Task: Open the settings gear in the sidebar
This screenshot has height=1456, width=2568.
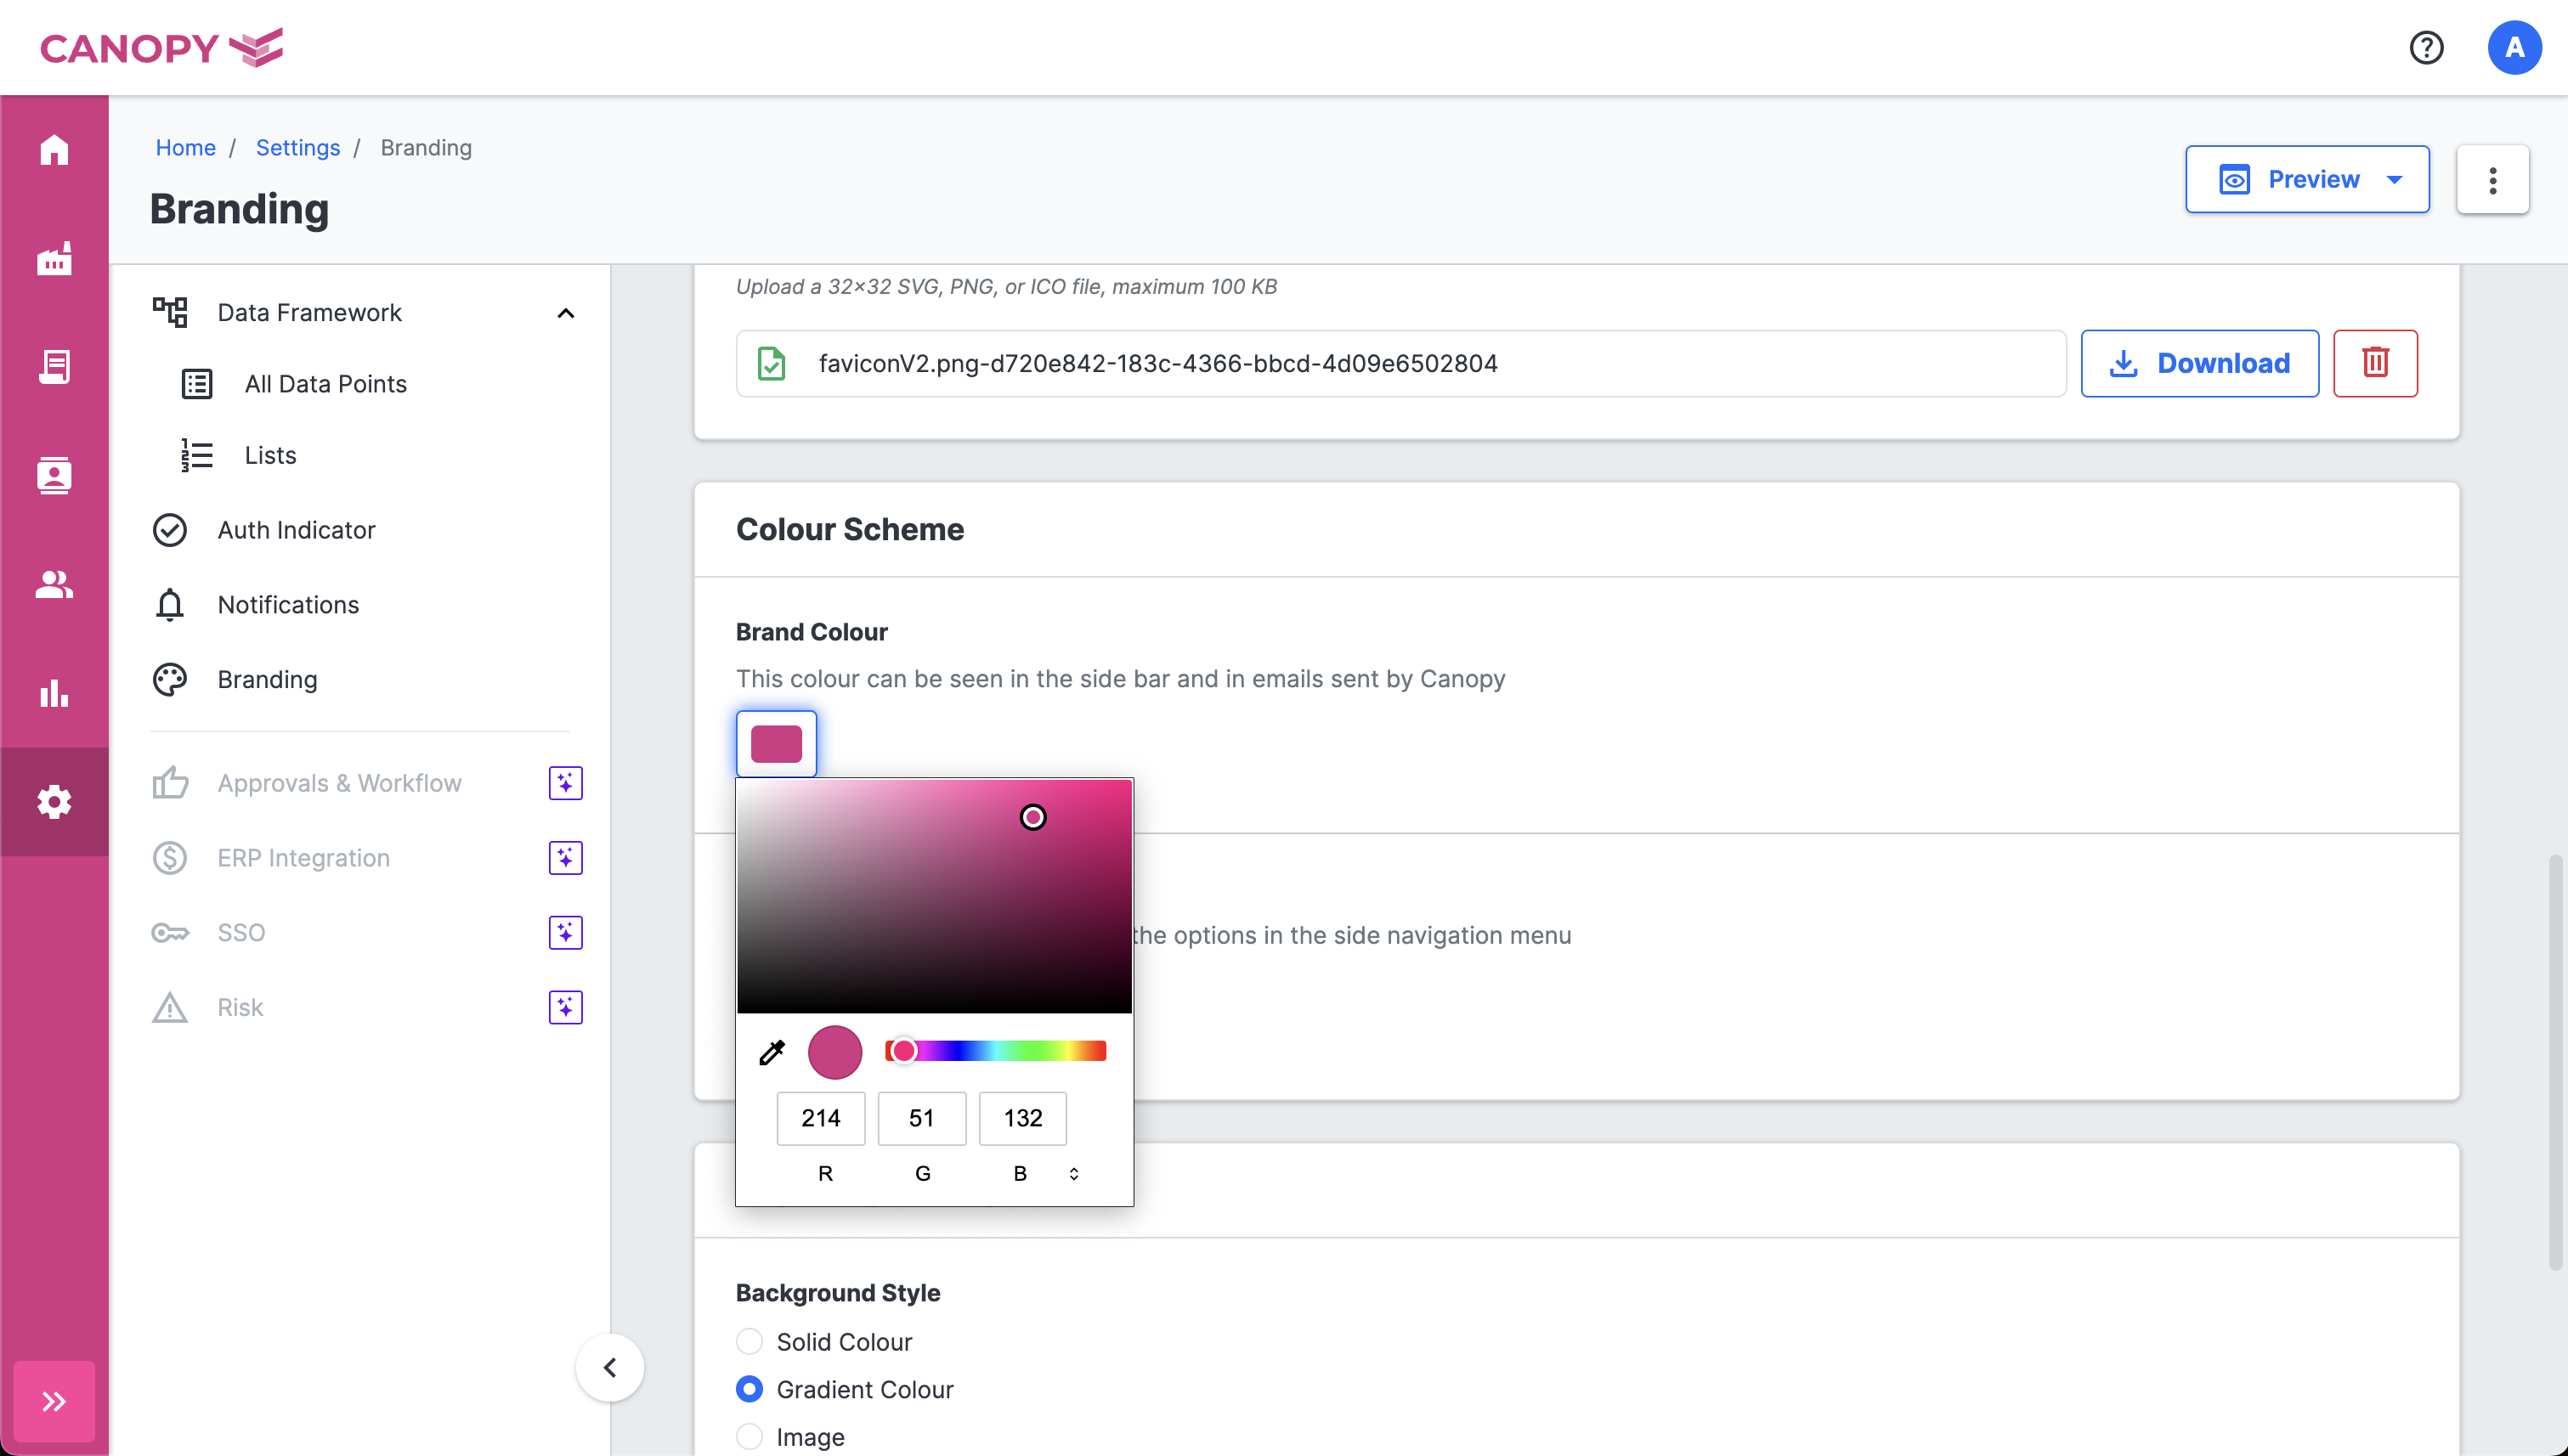Action: tap(54, 801)
